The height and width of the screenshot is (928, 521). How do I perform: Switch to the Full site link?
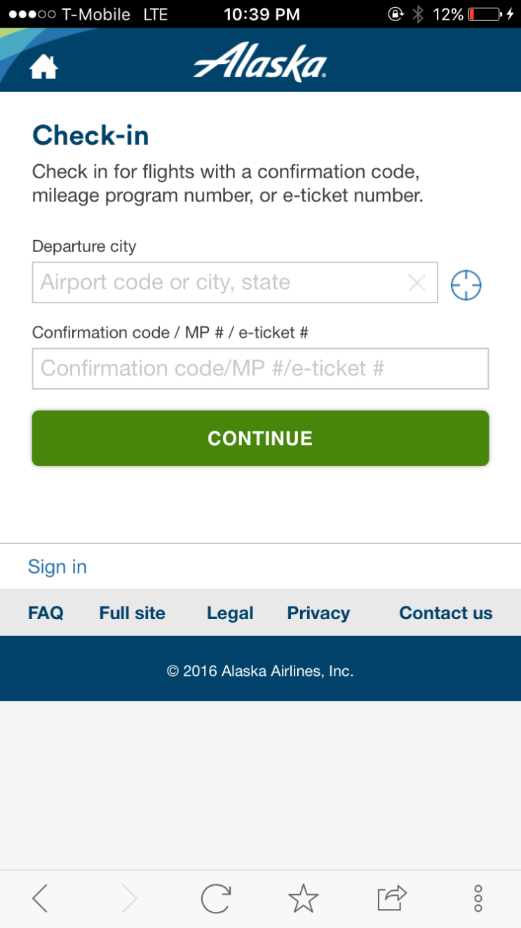133,613
